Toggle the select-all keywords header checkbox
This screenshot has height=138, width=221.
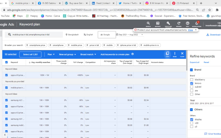click(6, 62)
